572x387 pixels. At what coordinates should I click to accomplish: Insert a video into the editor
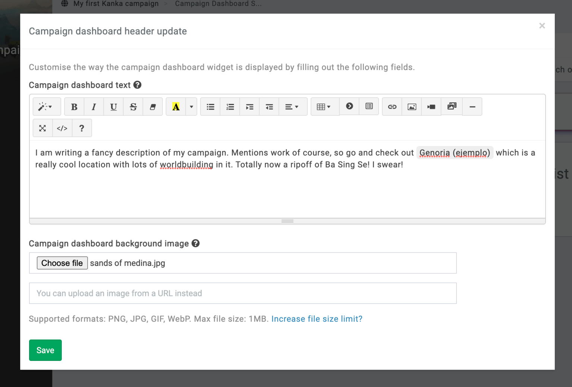point(431,107)
